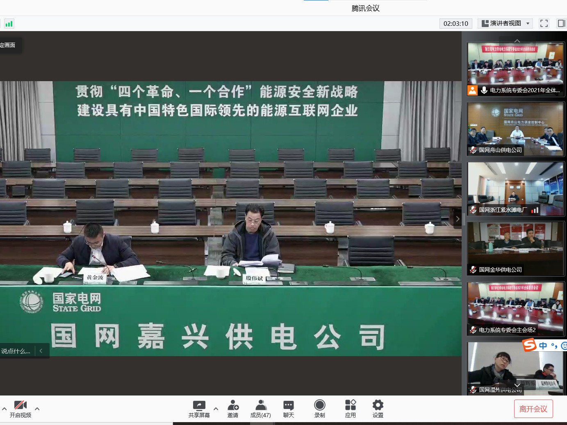This screenshot has width=567, height=425.
Task: Select 国网金华供电公司 video thumbnail
Action: (516, 249)
